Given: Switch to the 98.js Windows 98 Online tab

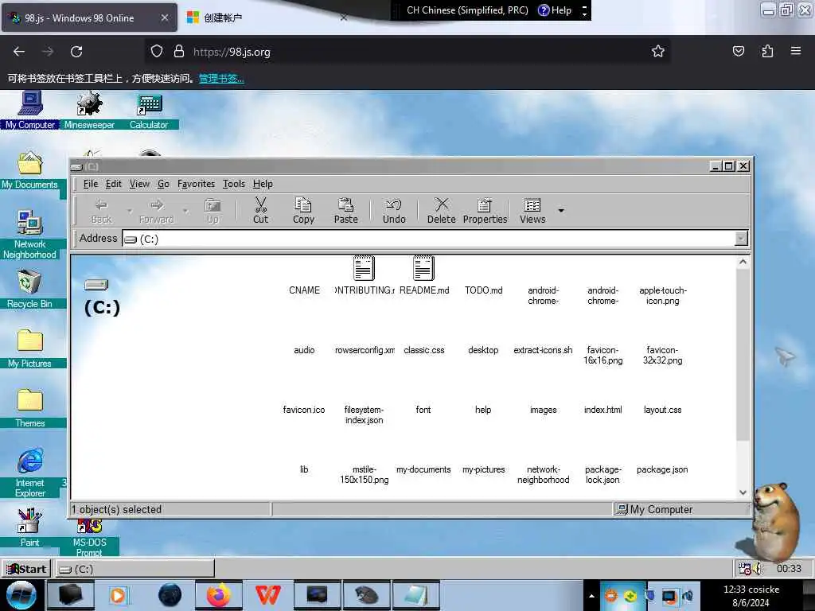Looking at the screenshot, I should click(88, 18).
